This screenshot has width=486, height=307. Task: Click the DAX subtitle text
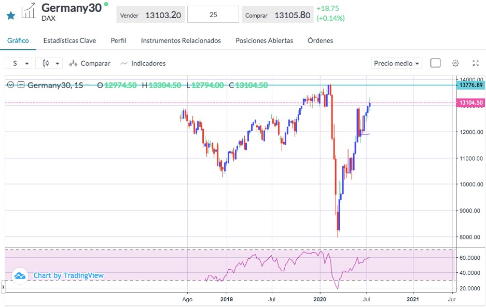pyautogui.click(x=48, y=18)
